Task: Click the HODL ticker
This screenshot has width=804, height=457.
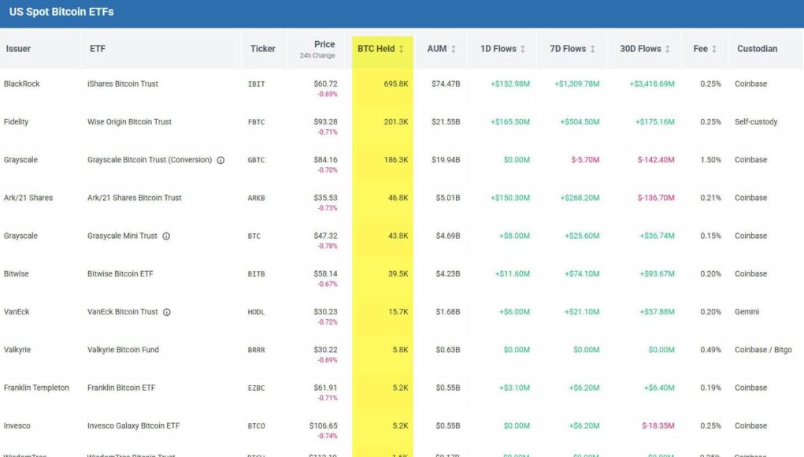Action: 256,312
